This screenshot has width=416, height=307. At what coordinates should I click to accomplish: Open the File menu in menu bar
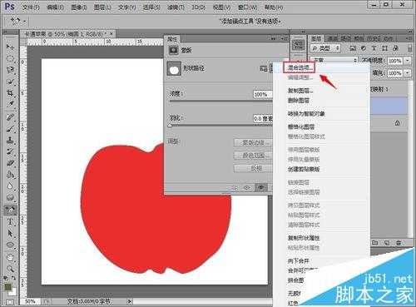31,7
